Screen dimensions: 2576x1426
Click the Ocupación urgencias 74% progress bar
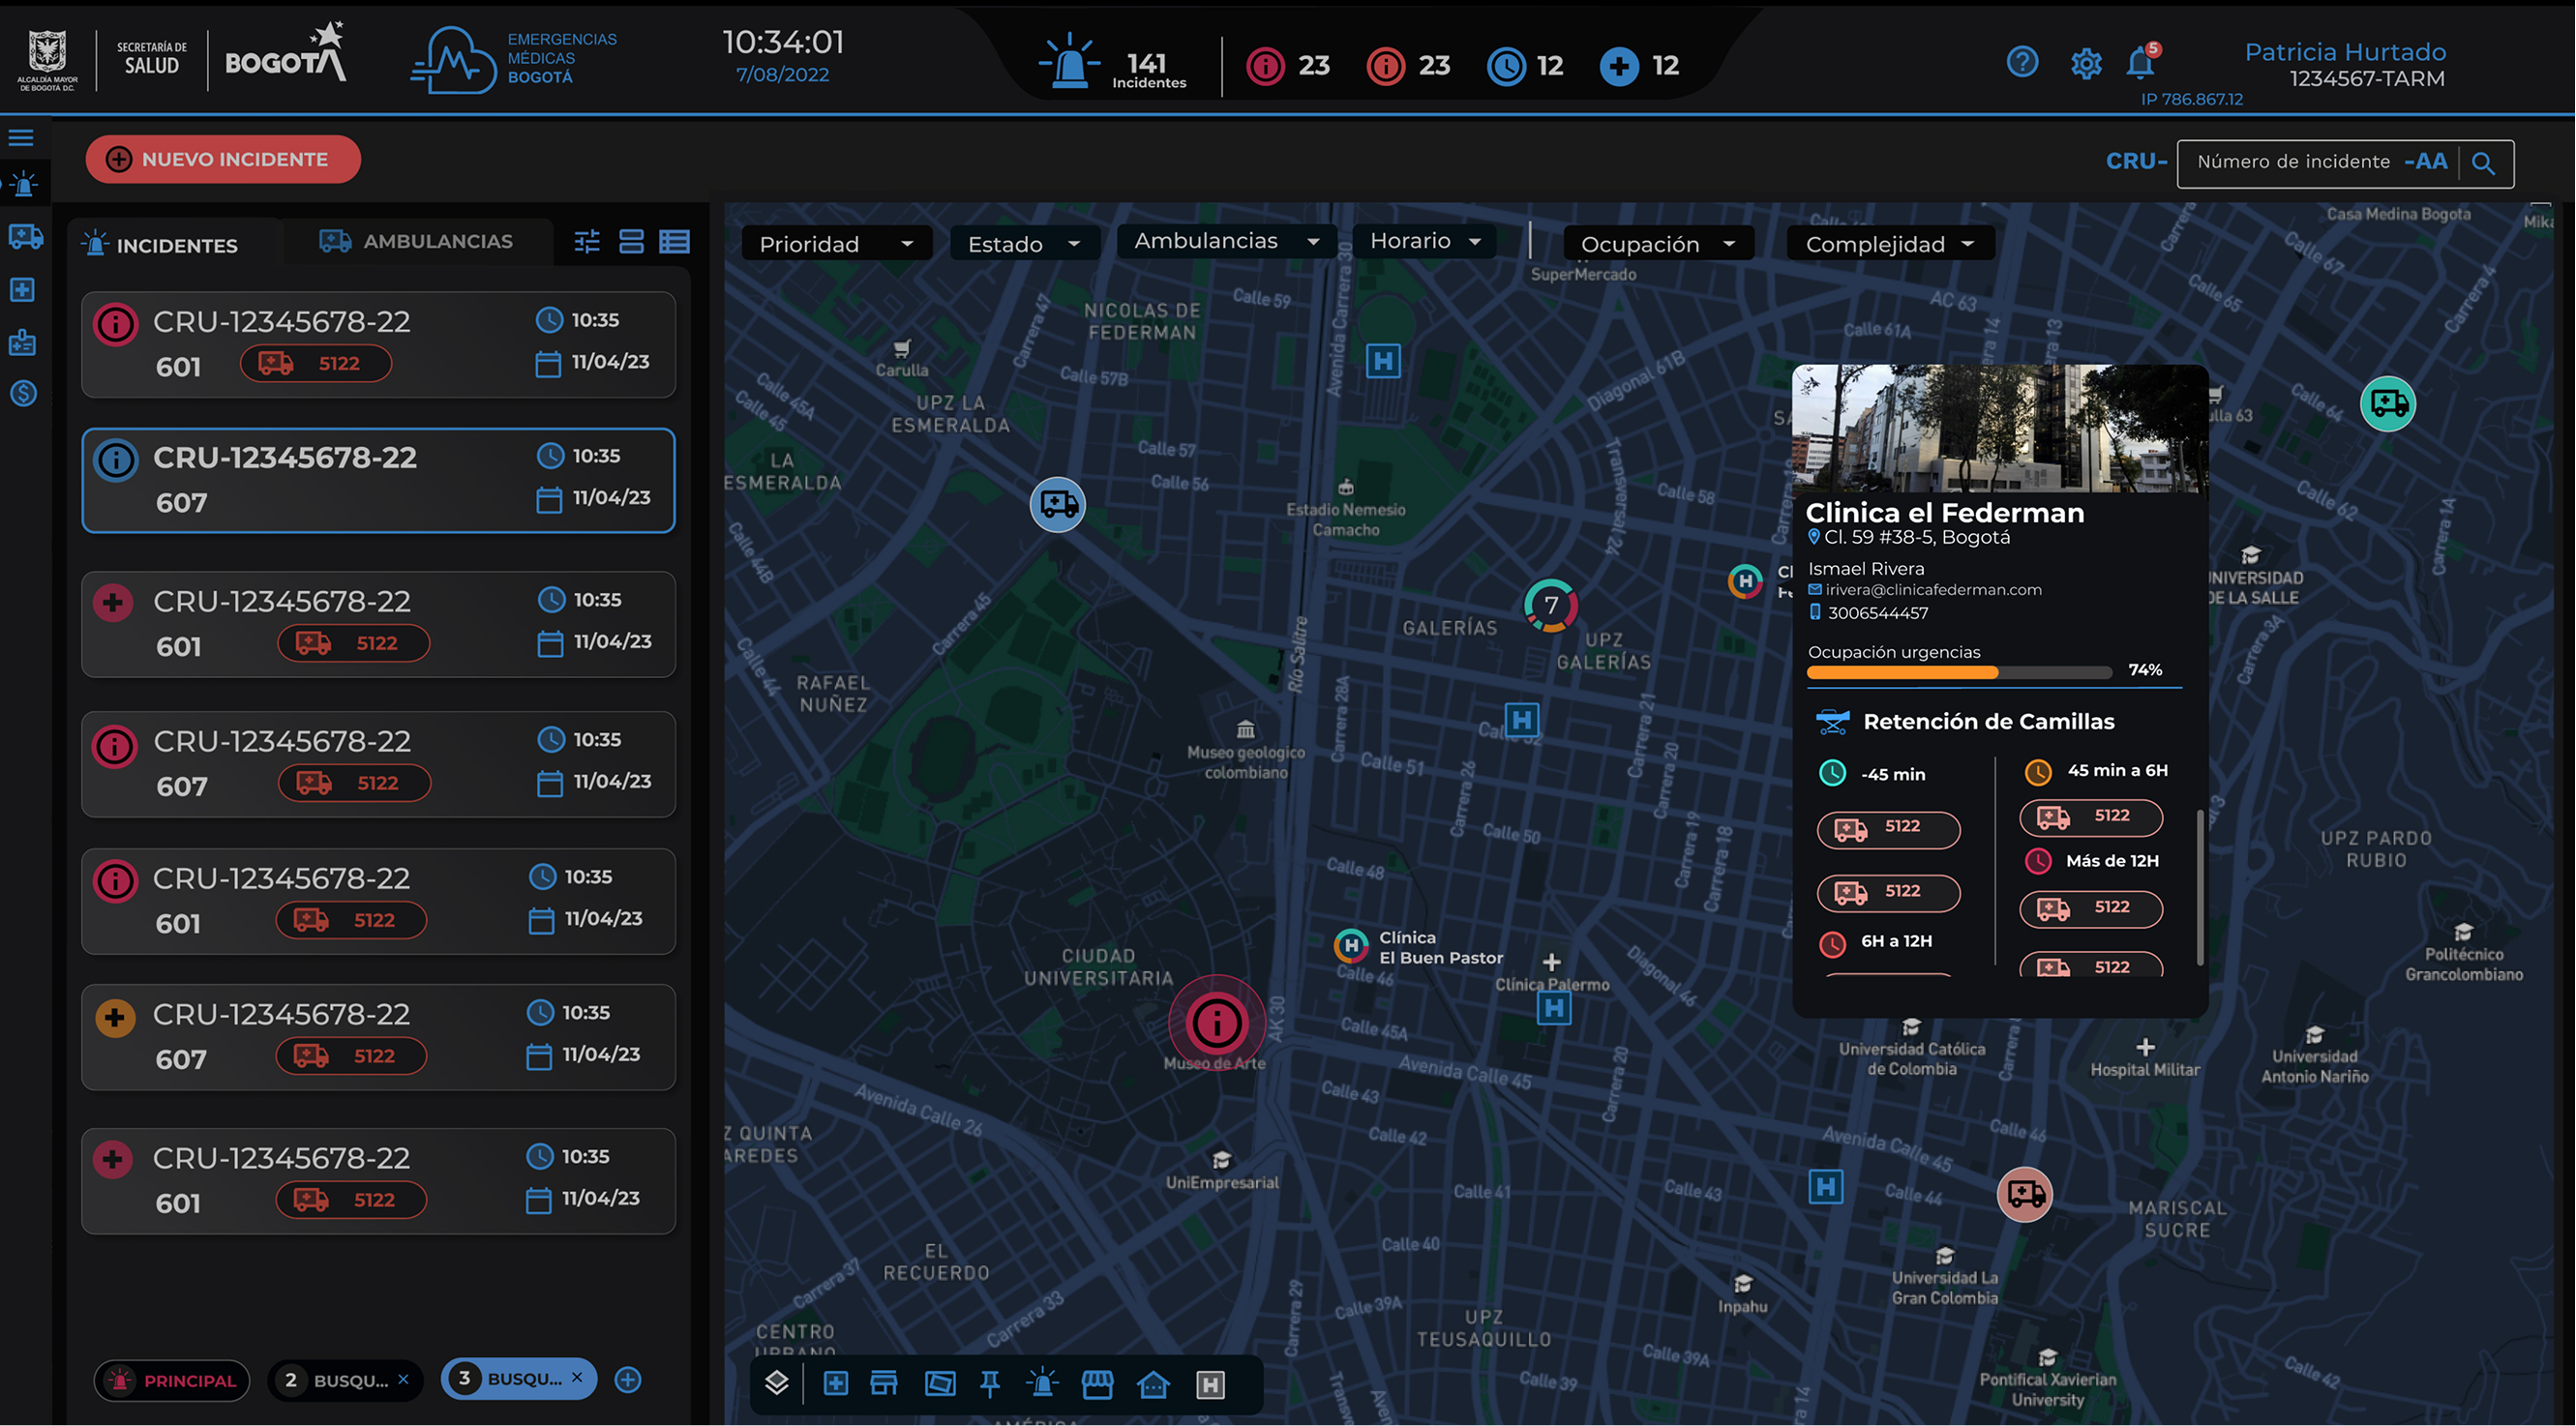(x=1960, y=672)
